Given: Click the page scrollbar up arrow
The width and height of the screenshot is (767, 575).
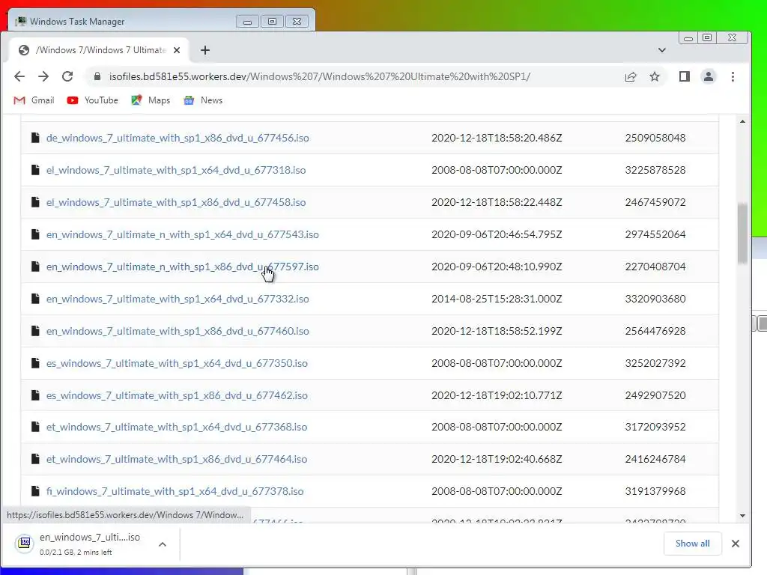Looking at the screenshot, I should 742,121.
